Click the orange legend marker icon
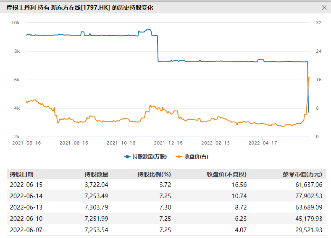331x238 pixels. pos(179,157)
